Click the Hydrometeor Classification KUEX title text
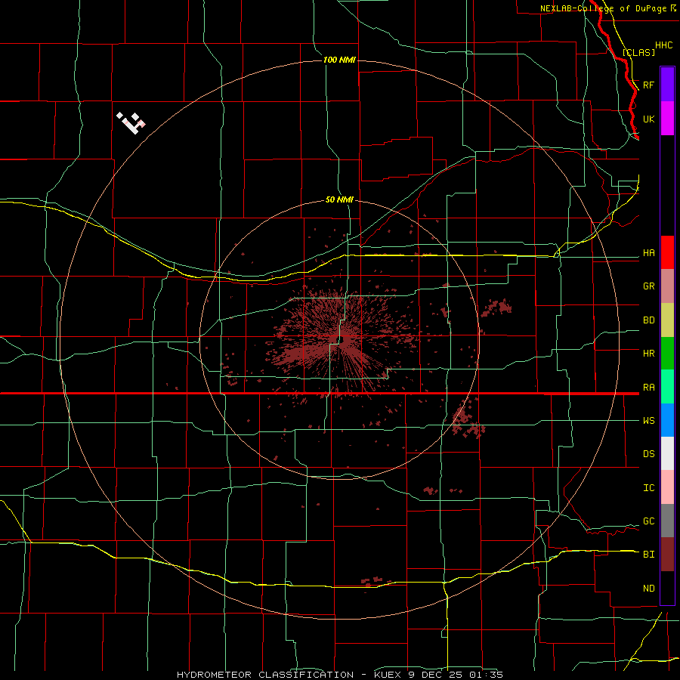Viewport: 680px width, 680px height. (340, 675)
